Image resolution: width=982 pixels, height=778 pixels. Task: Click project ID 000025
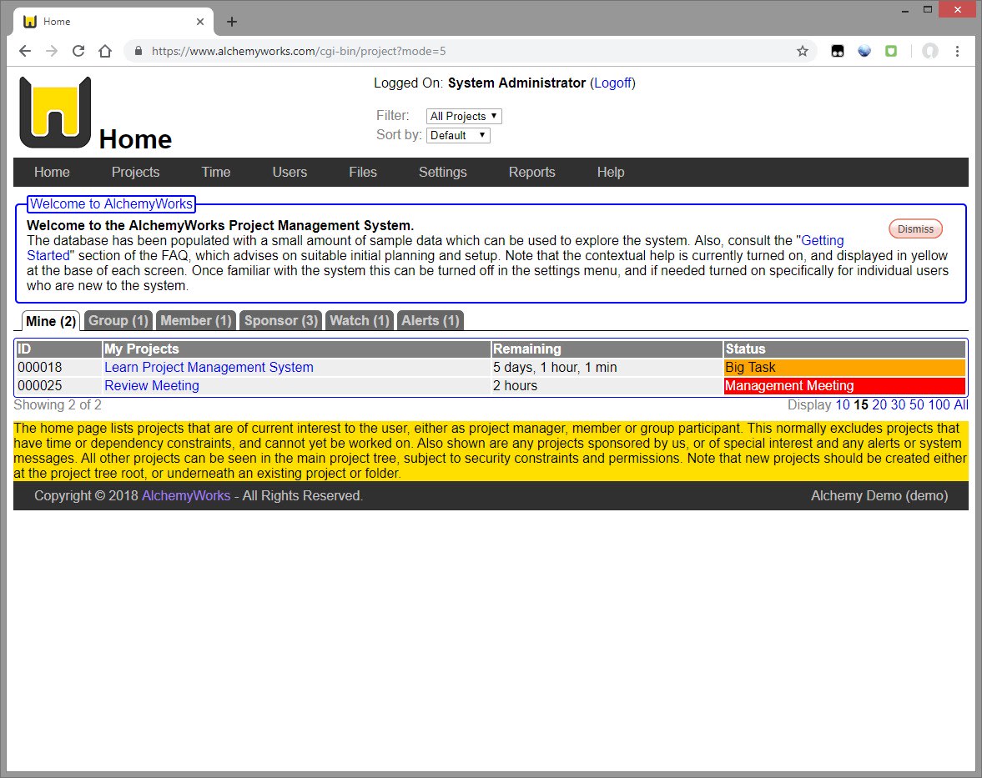coord(39,385)
